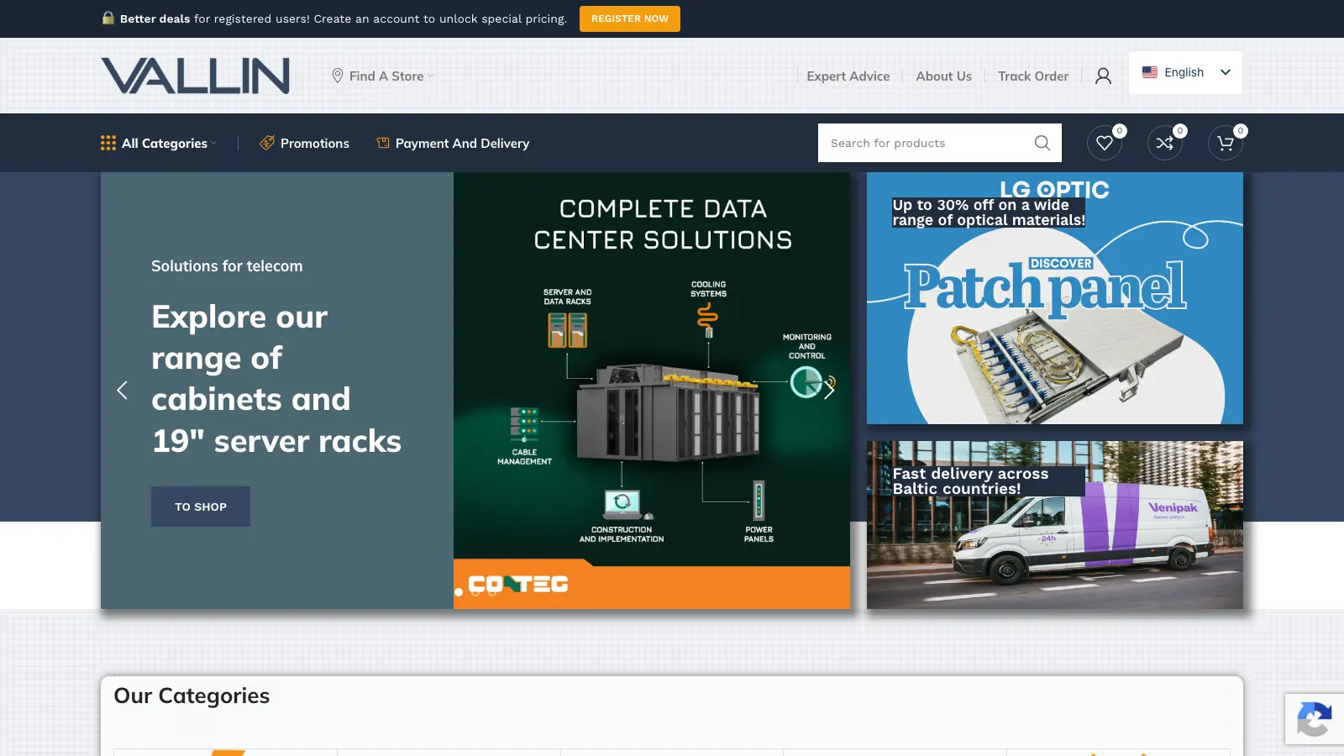The image size is (1344, 756).
Task: Select the third slider pagination dot
Action: [x=492, y=592]
